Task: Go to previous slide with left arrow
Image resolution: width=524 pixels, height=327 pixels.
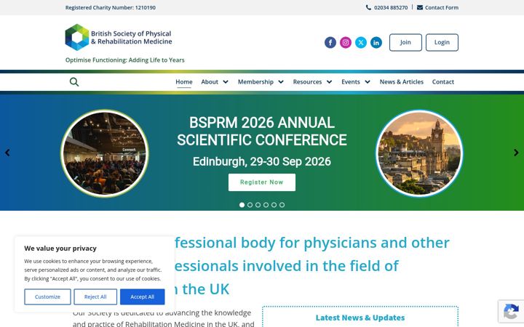Action: (x=7, y=153)
